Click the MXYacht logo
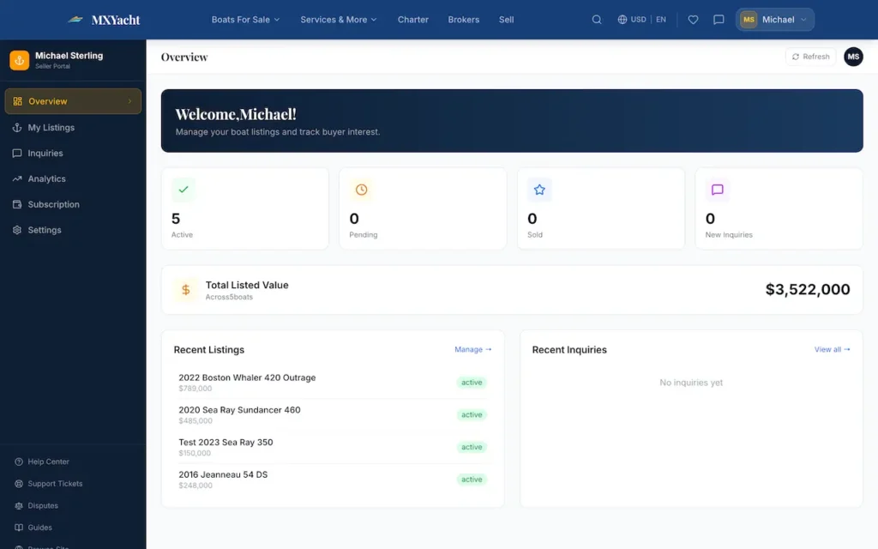878x549 pixels. click(104, 20)
